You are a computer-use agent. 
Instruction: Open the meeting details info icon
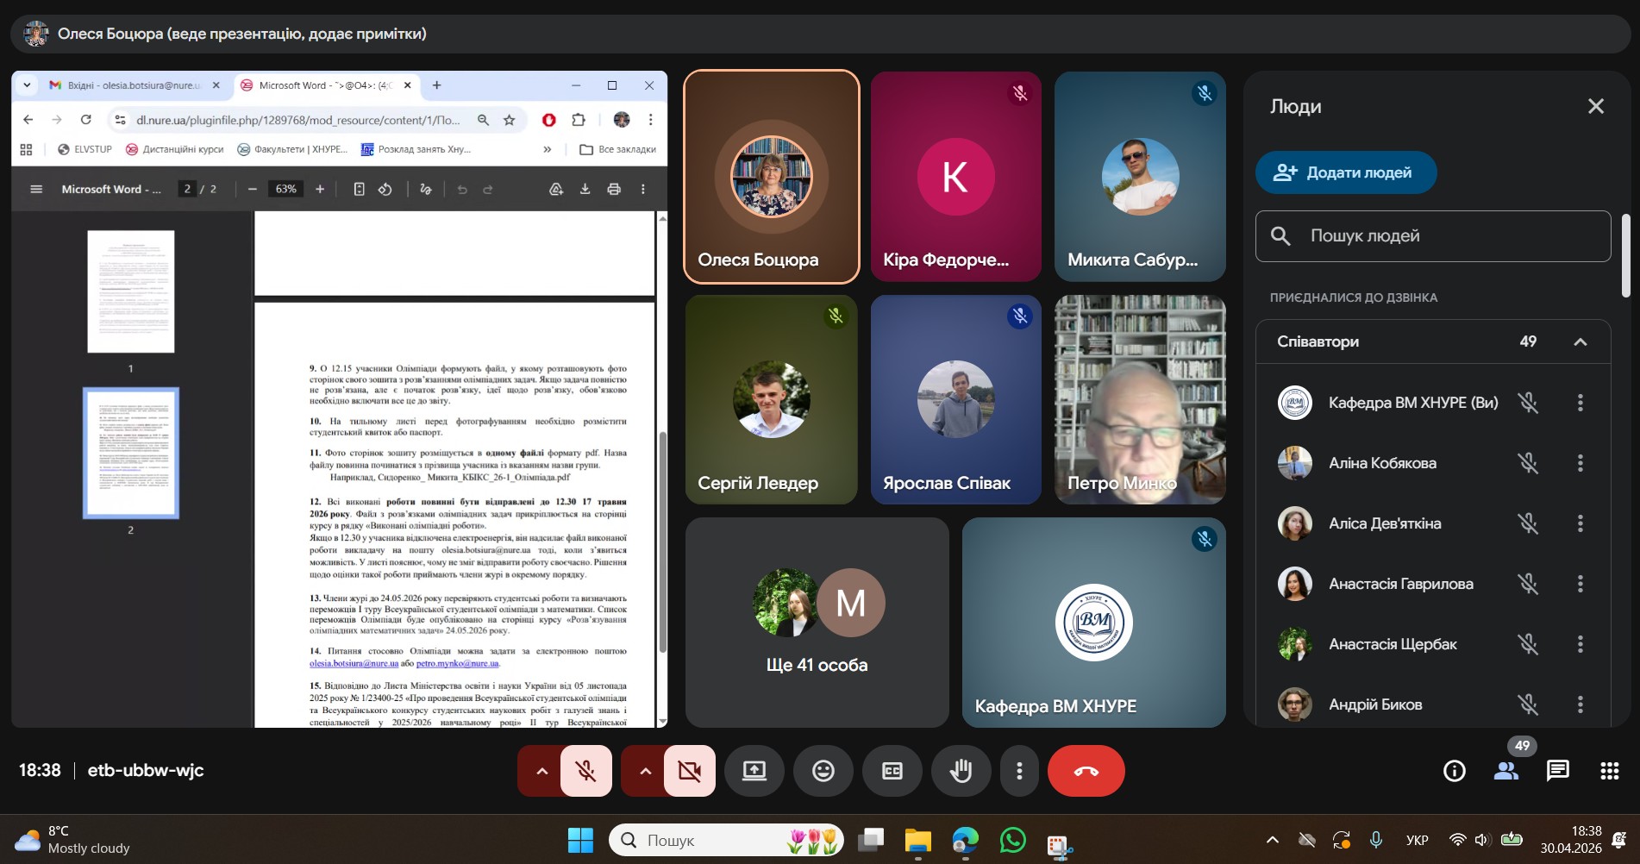point(1455,771)
